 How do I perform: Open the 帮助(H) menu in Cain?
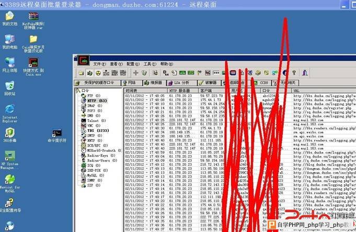pyautogui.click(x=167, y=64)
